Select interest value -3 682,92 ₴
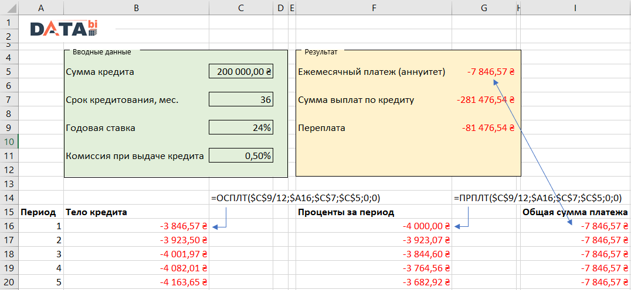The image size is (631, 290). point(374,282)
